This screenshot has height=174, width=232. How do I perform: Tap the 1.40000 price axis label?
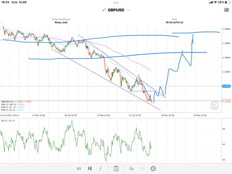pyautogui.click(x=226, y=29)
